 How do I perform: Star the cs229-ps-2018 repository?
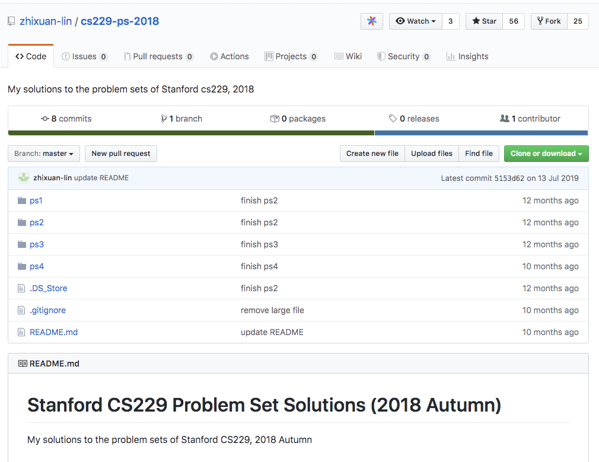(x=485, y=21)
